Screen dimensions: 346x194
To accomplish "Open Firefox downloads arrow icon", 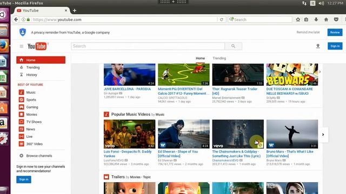I will point(316,19).
